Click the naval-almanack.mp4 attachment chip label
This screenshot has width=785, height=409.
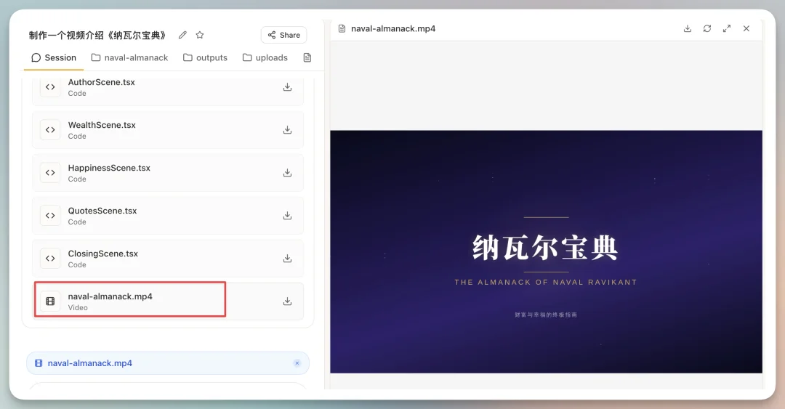[x=89, y=363]
